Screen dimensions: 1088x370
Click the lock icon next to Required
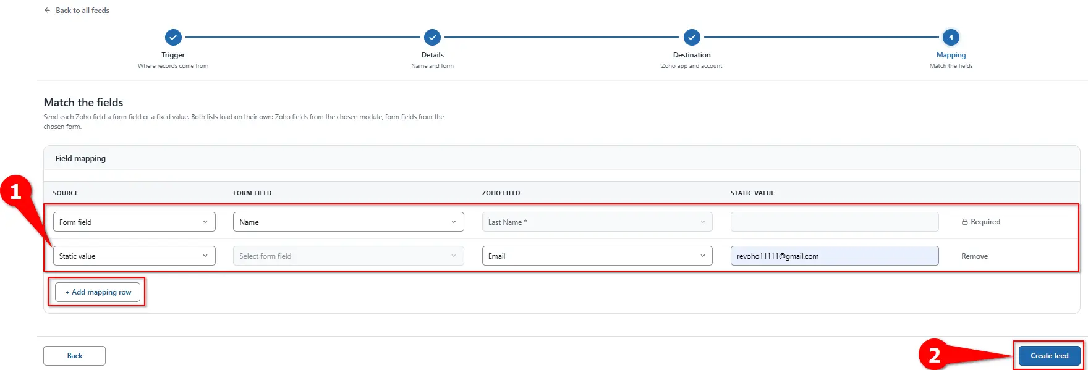964,222
